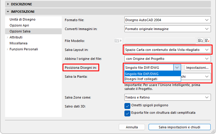The width and height of the screenshot is (216, 134).
Task: Open the Converti Immagini in dropdown
Action: pyautogui.click(x=167, y=29)
